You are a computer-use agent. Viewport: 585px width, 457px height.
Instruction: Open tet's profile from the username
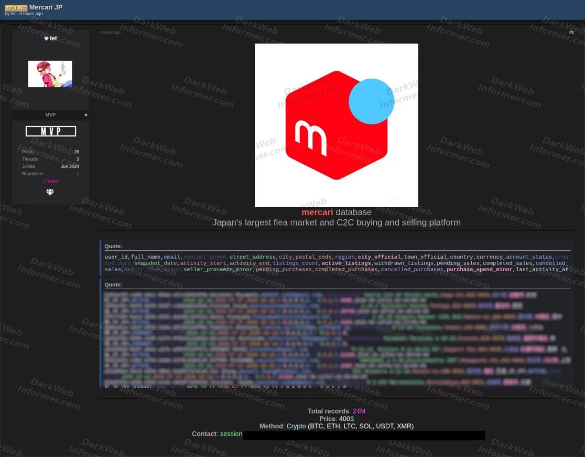53,38
